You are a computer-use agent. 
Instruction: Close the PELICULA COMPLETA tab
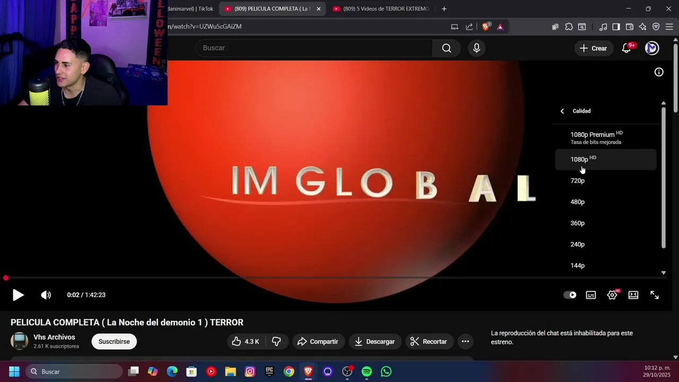click(318, 9)
